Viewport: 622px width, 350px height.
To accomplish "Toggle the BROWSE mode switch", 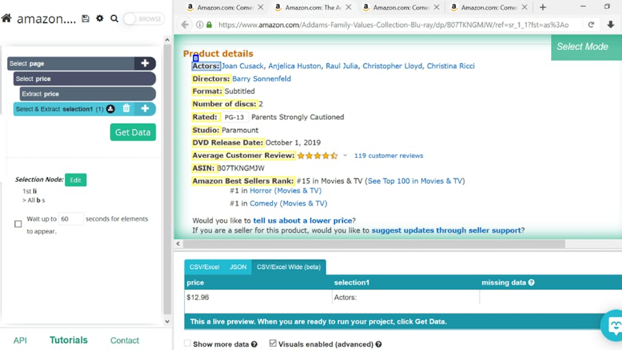I will (x=143, y=19).
